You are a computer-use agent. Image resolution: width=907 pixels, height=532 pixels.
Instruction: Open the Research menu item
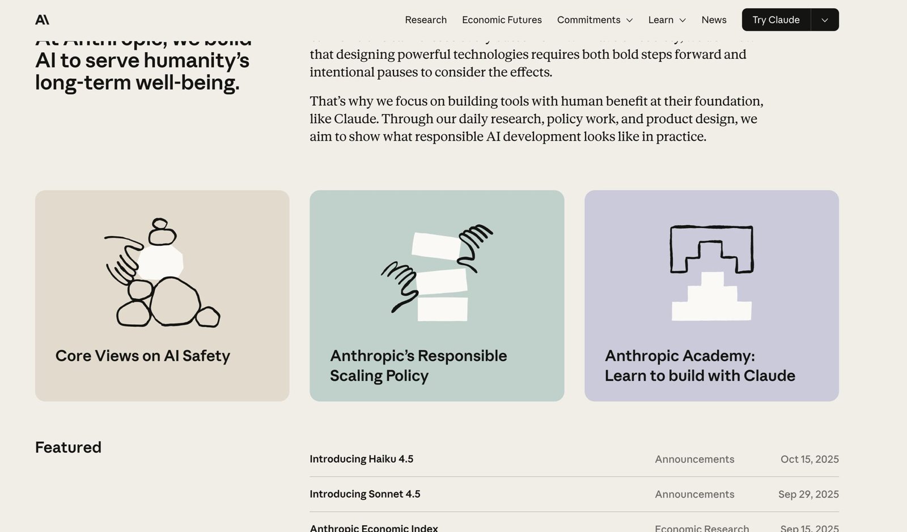pyautogui.click(x=426, y=20)
